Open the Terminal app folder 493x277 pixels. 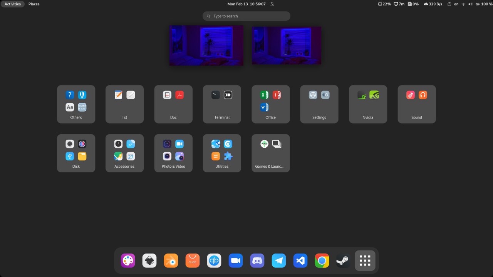222,104
